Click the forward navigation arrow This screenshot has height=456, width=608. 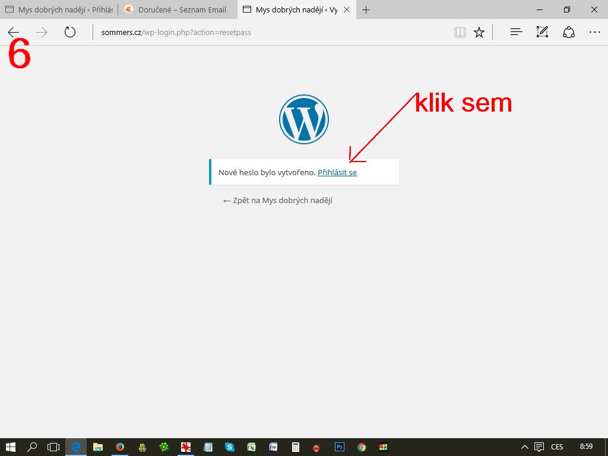(42, 32)
